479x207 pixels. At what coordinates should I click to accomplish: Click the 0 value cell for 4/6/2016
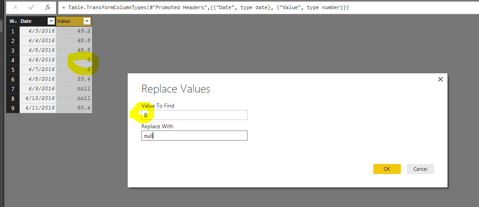(x=74, y=60)
